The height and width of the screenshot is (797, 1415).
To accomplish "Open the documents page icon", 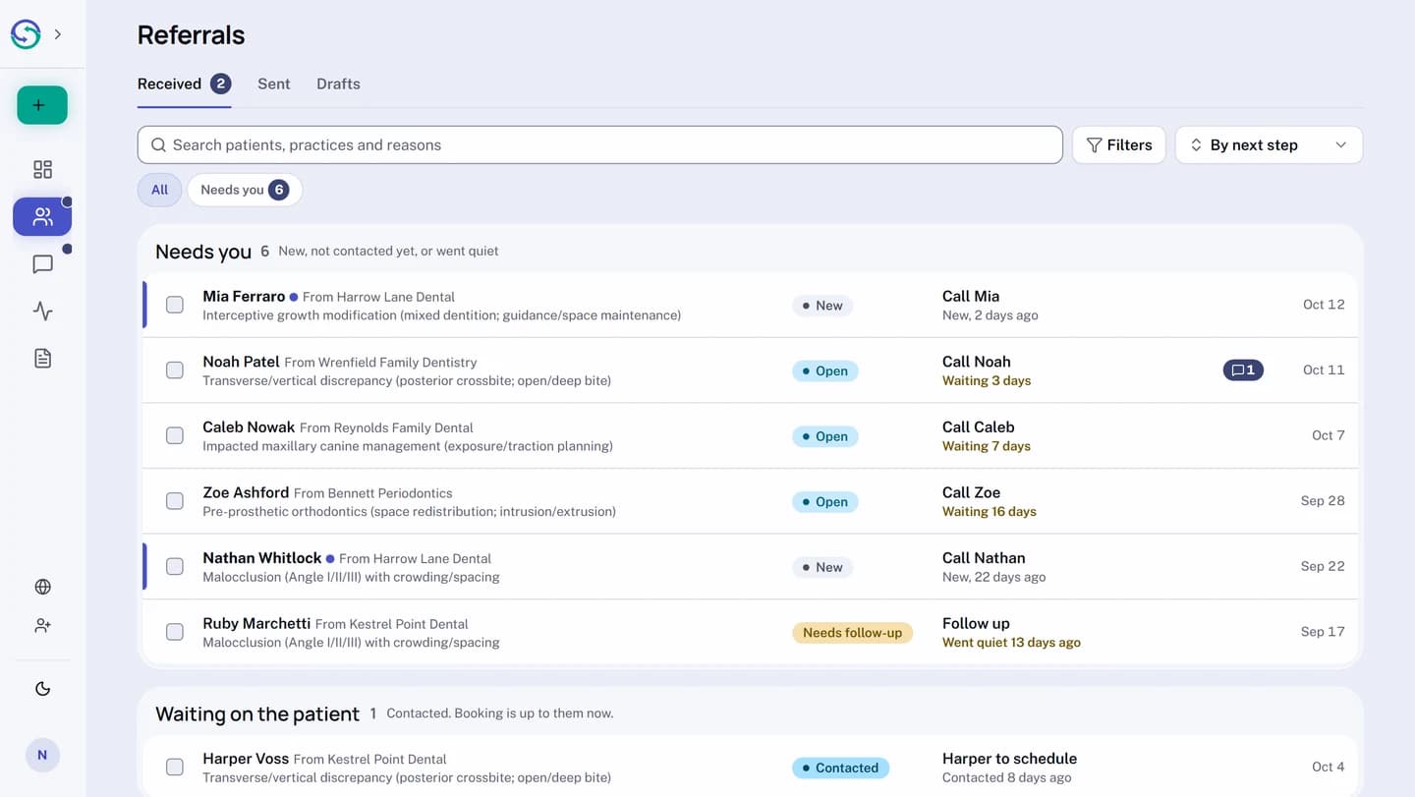I will tap(42, 359).
